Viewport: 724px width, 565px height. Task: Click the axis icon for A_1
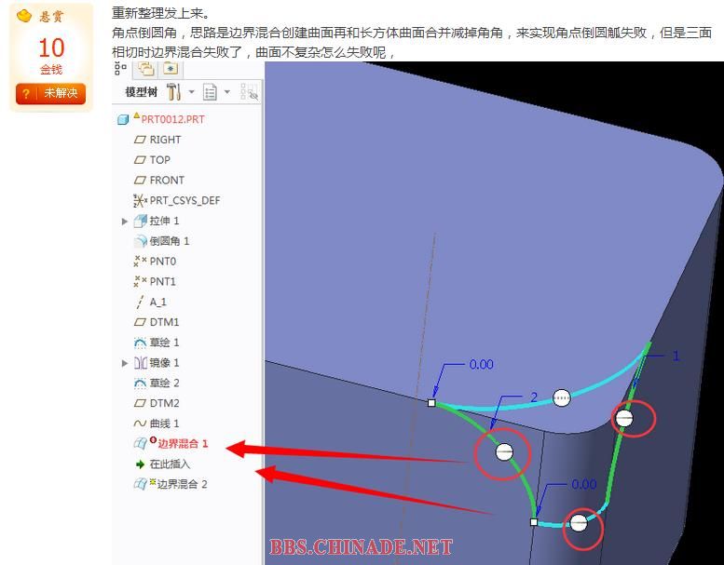pyautogui.click(x=140, y=303)
